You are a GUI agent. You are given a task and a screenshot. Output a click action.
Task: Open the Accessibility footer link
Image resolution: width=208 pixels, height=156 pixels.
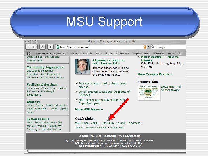pyautogui.click(x=113, y=136)
